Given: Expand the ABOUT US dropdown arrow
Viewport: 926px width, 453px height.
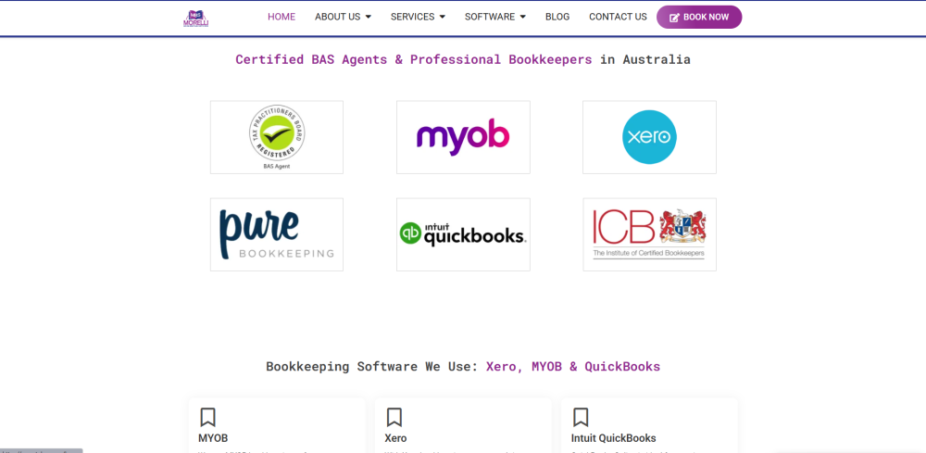Looking at the screenshot, I should pyautogui.click(x=369, y=17).
